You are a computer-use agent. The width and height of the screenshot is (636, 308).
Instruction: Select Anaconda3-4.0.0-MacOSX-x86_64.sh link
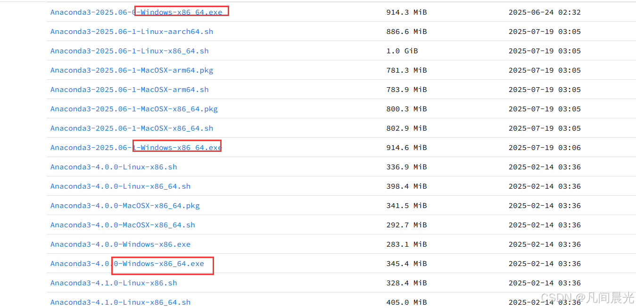pos(123,225)
